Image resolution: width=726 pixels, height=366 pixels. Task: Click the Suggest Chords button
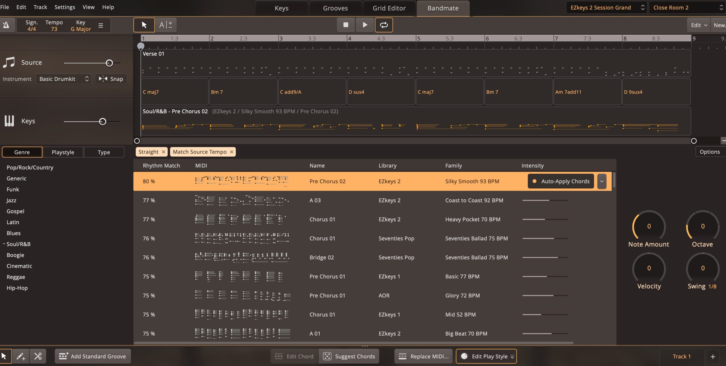click(349, 356)
